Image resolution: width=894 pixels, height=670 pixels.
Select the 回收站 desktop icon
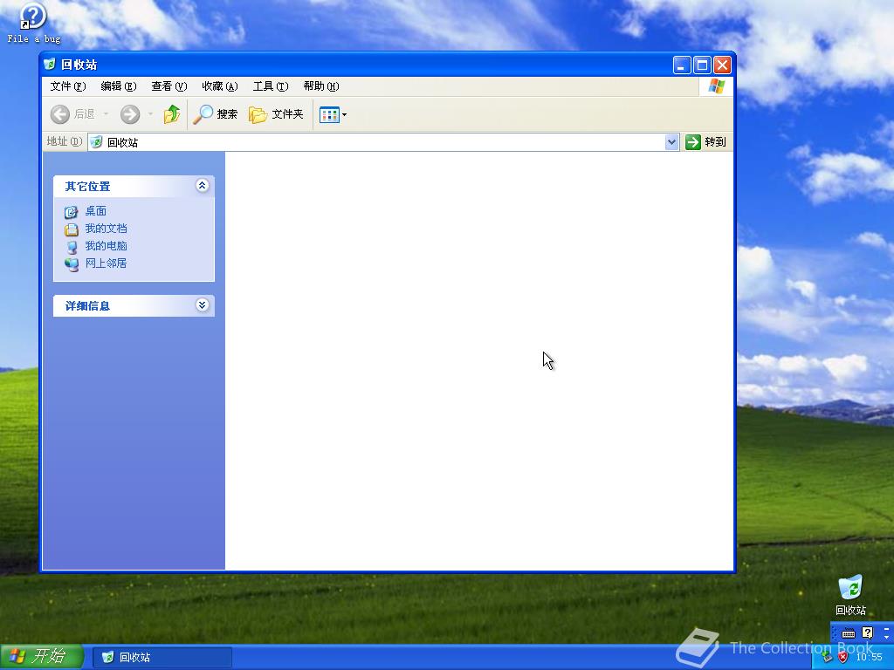850,595
